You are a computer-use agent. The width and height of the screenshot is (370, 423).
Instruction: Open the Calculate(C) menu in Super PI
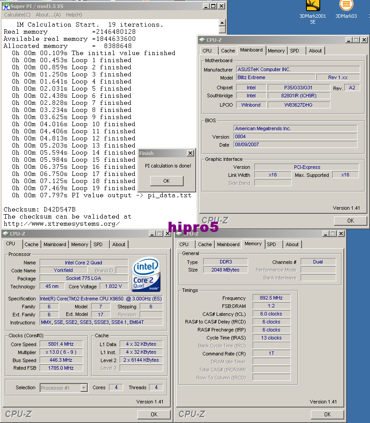pyautogui.click(x=17, y=15)
